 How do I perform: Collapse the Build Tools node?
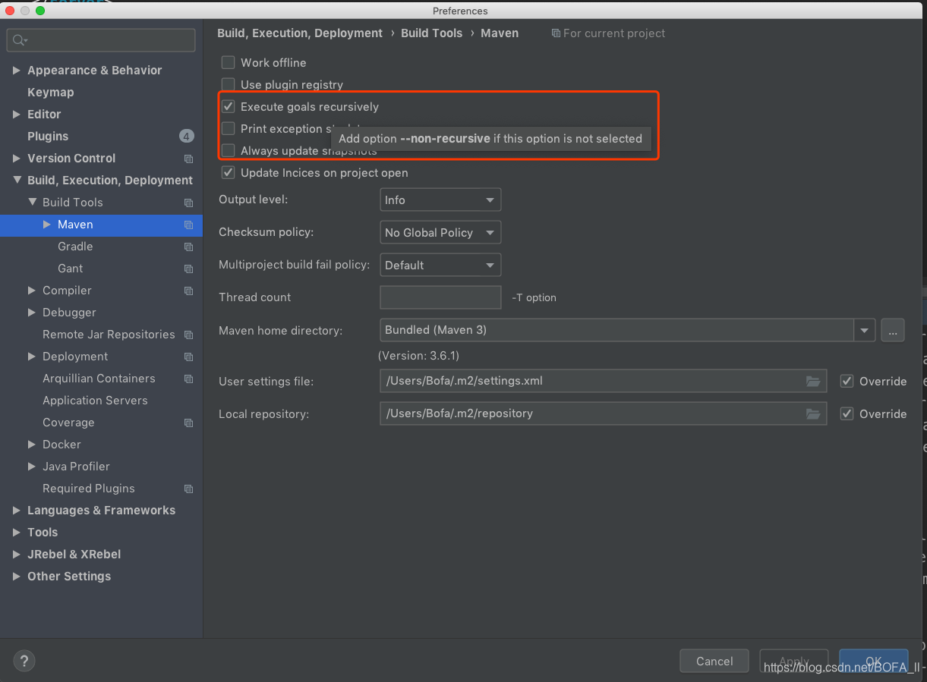pos(32,203)
